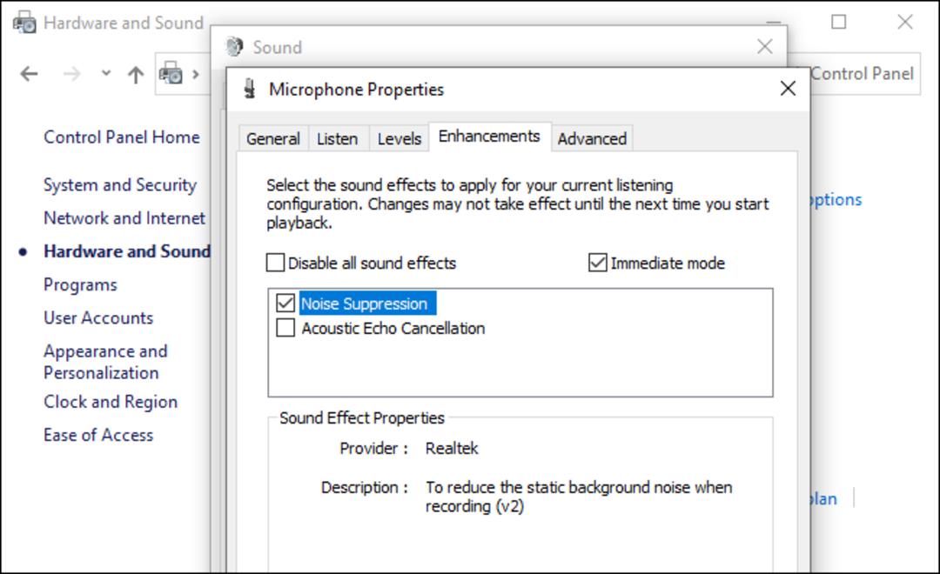Image resolution: width=940 pixels, height=574 pixels.
Task: Toggle Disable all sound effects checkbox
Action: point(275,263)
